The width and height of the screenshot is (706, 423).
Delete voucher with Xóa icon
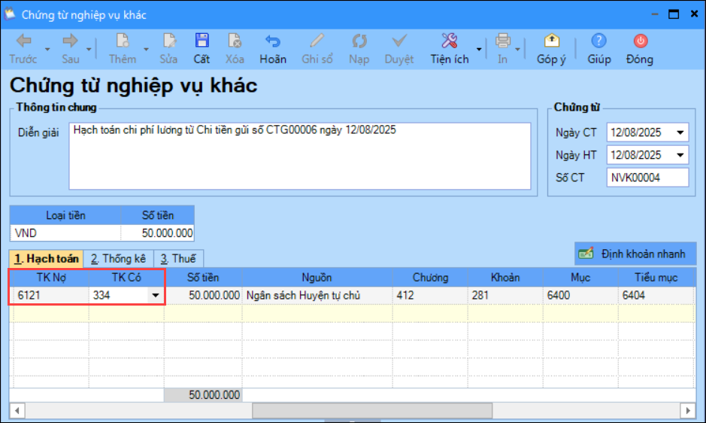[x=235, y=49]
